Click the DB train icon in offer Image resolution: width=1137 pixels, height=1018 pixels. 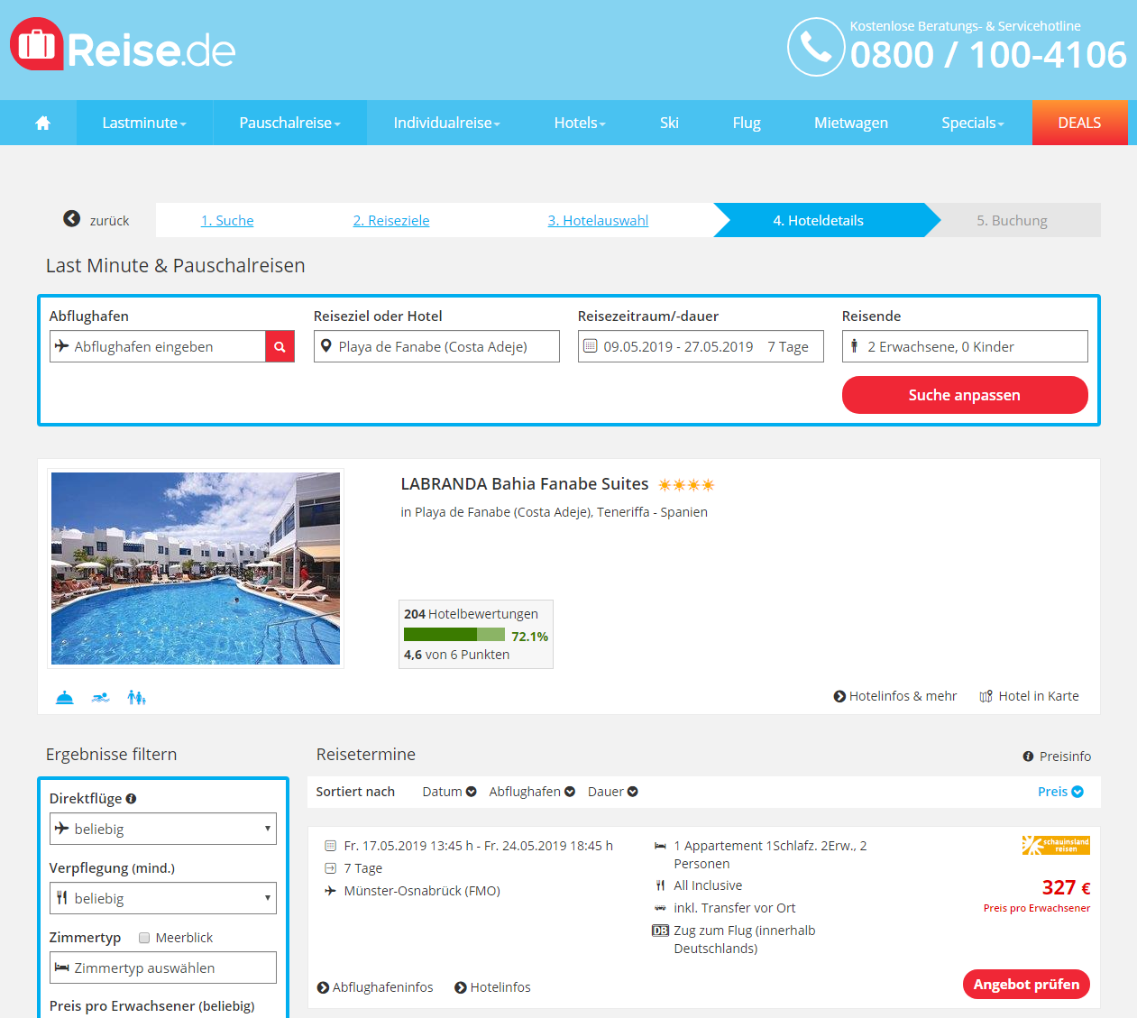click(660, 931)
